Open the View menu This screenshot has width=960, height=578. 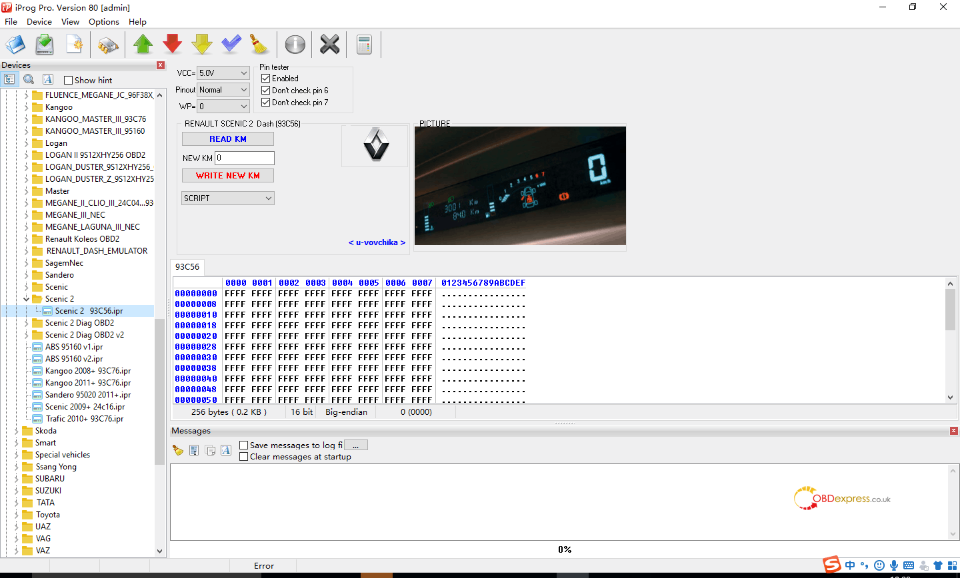click(x=70, y=22)
